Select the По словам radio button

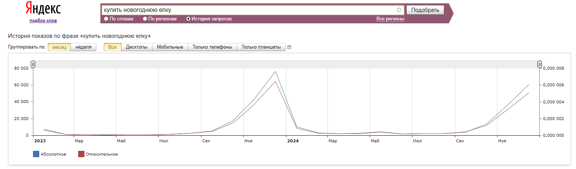point(106,19)
